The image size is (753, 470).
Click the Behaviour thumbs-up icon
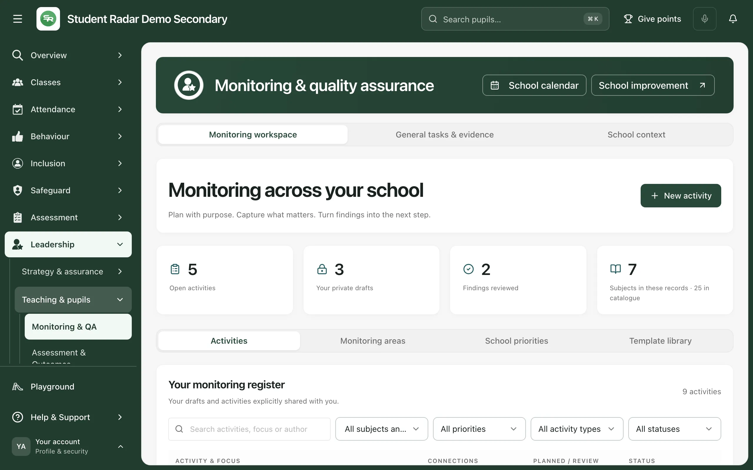17,137
